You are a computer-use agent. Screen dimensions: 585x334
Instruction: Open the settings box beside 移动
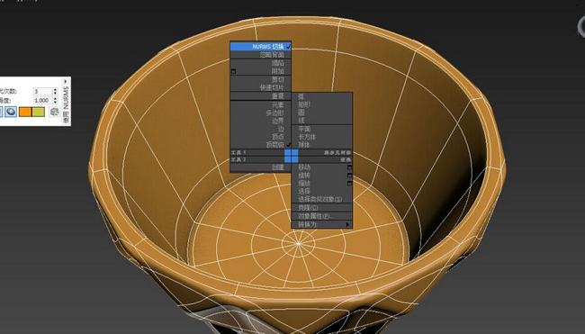coord(349,167)
